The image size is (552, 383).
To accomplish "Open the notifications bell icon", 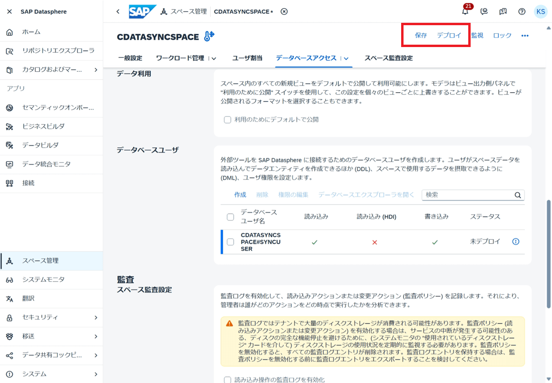I will 465,11.
